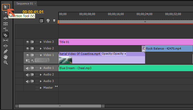Toggle track lock box on Video 1
Viewport: 193px width, 110px height.
click(37, 55)
